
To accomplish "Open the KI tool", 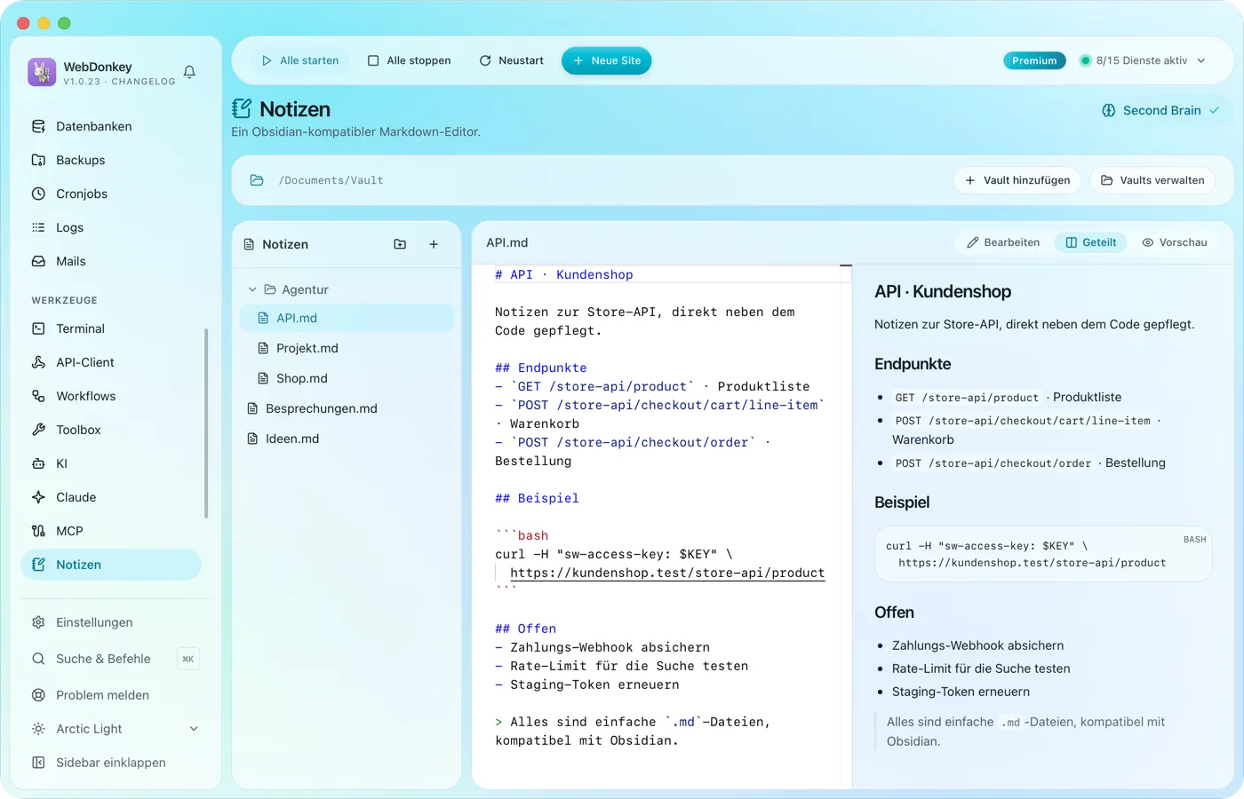I will (111, 463).
